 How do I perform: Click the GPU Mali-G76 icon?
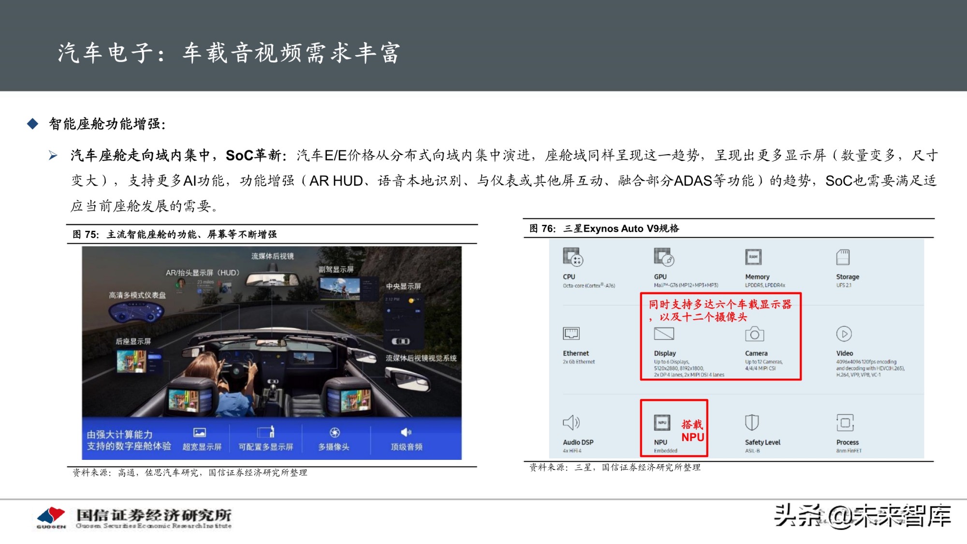(x=662, y=258)
